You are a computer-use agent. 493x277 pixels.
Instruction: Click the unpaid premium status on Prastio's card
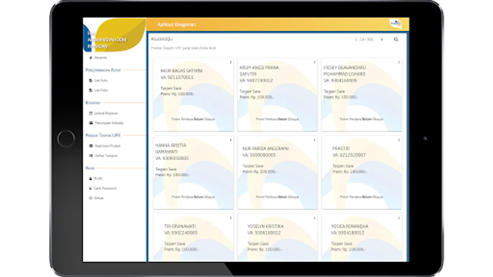pos(361,197)
